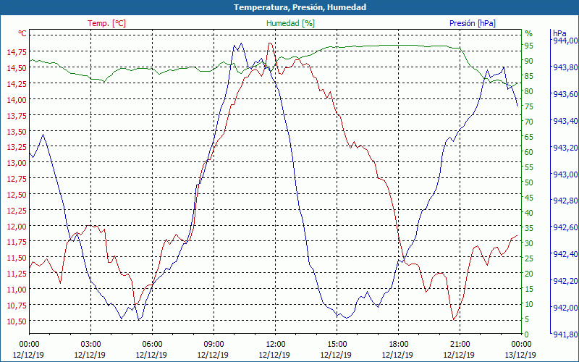Viewport: 579px width, 362px height.
Task: Click temperature axis value 14,25
Action: pos(17,84)
